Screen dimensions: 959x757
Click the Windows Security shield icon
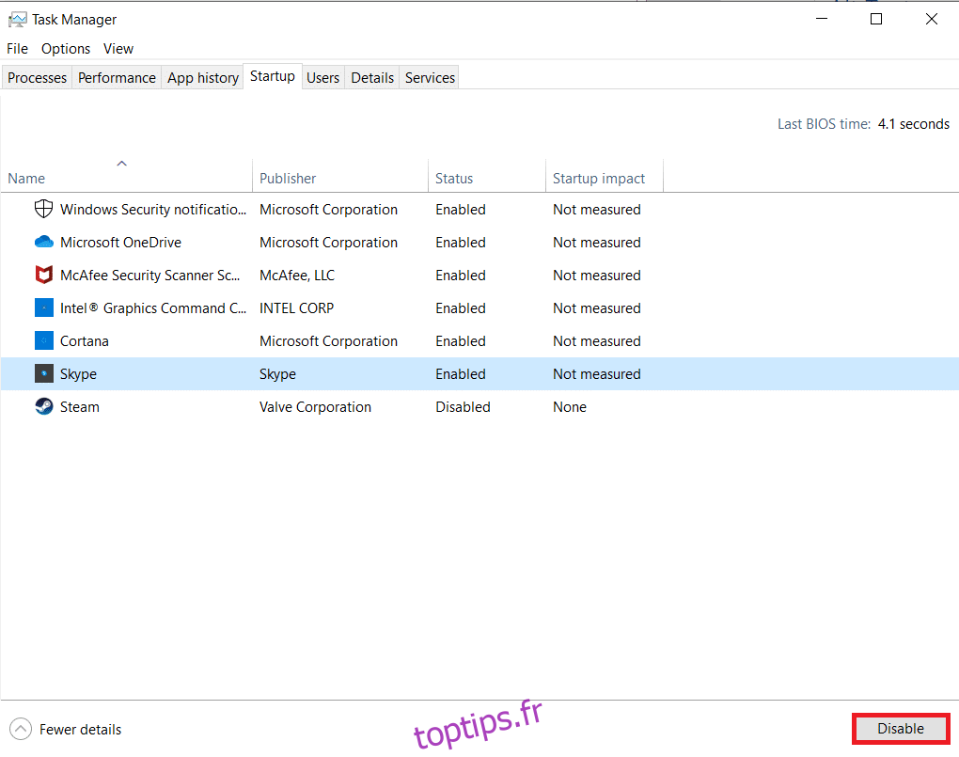click(x=43, y=209)
